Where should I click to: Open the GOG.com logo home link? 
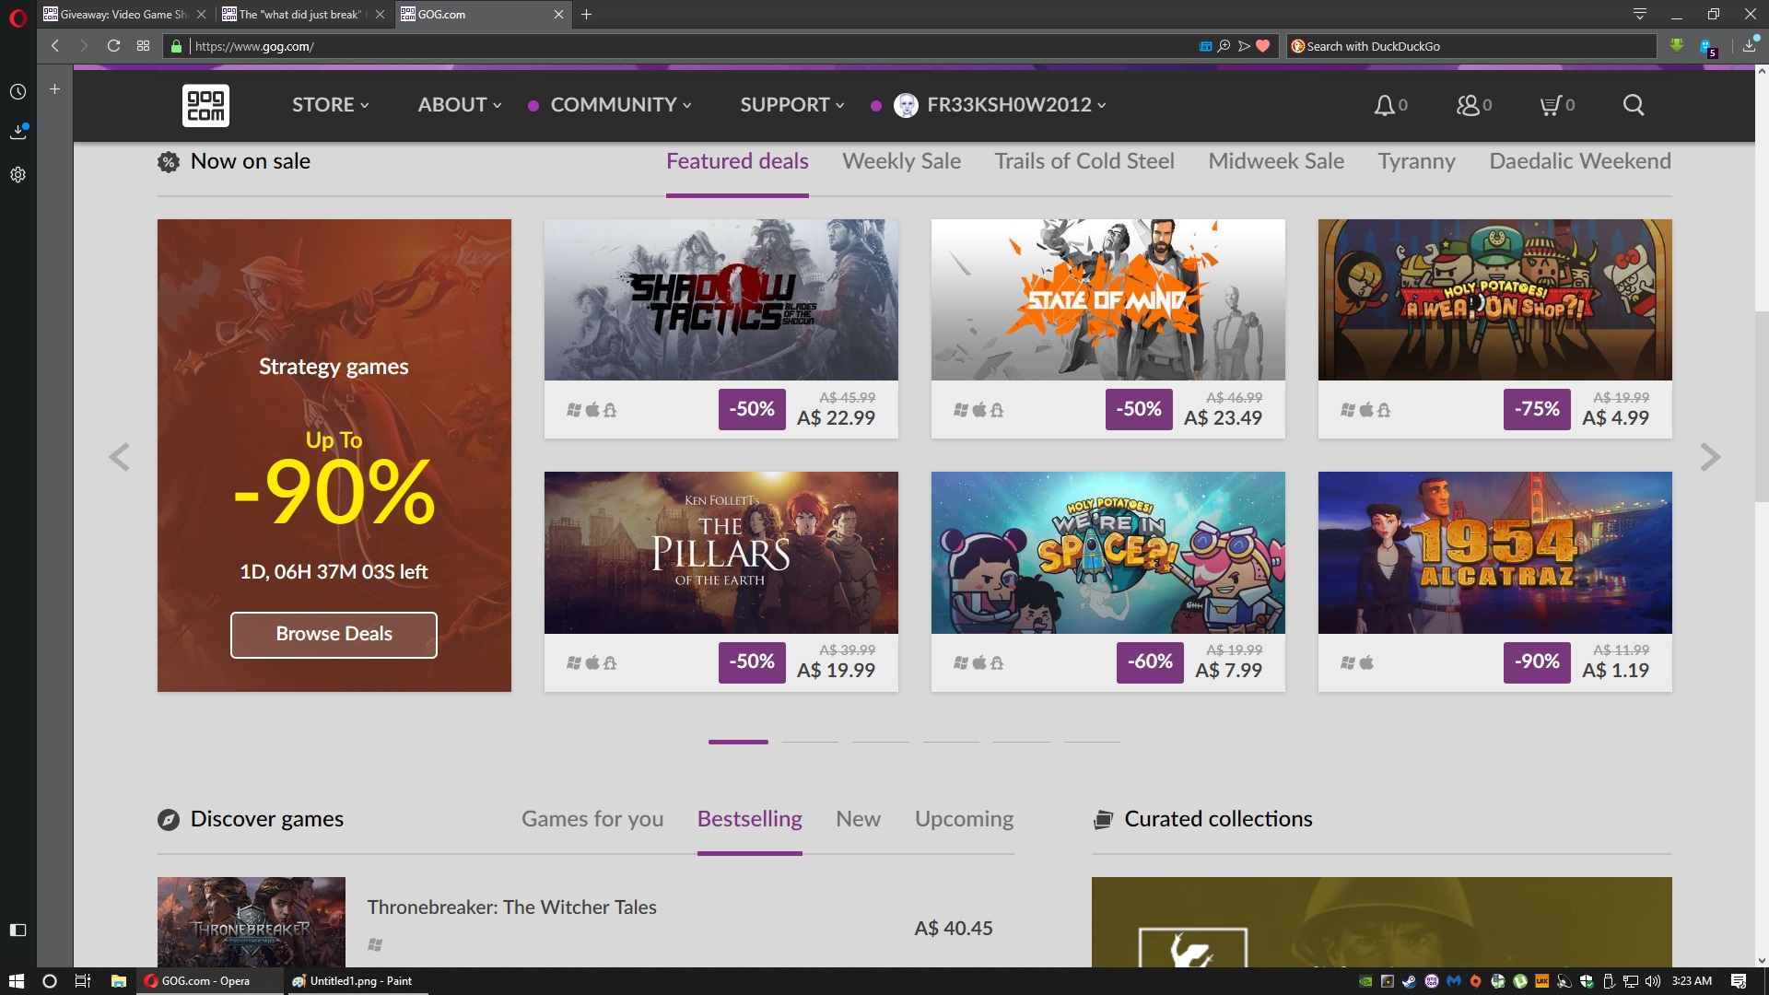coord(205,105)
